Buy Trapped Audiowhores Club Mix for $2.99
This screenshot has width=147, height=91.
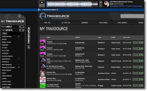pyautogui.click(x=140, y=43)
